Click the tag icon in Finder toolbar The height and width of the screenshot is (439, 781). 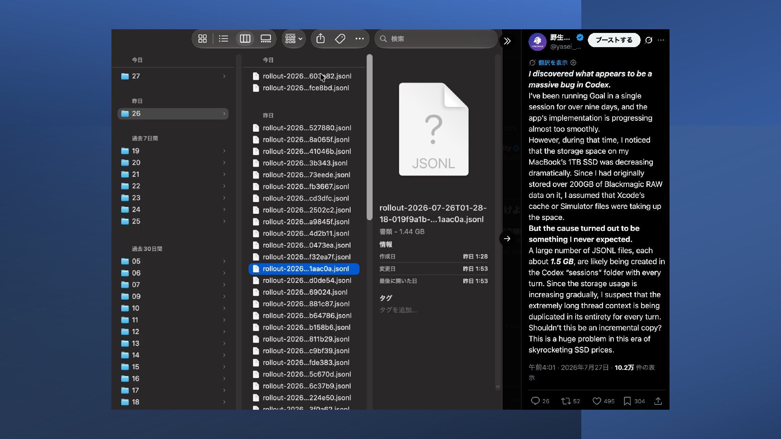click(x=340, y=39)
